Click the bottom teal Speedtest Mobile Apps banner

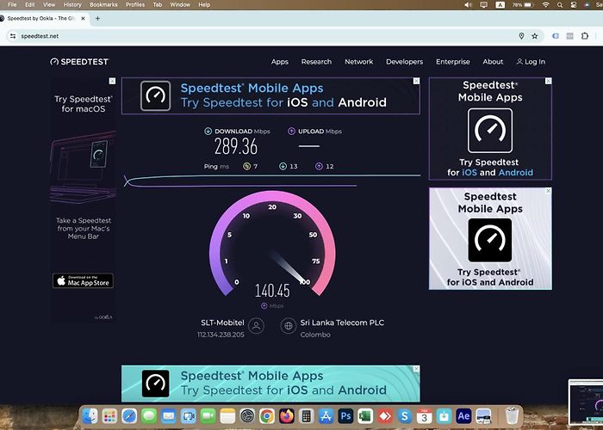point(270,384)
